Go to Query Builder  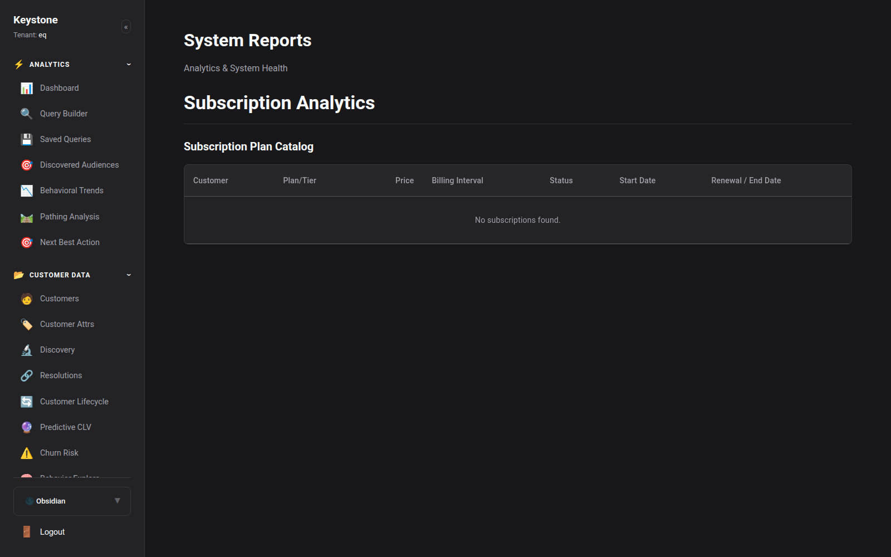click(64, 114)
